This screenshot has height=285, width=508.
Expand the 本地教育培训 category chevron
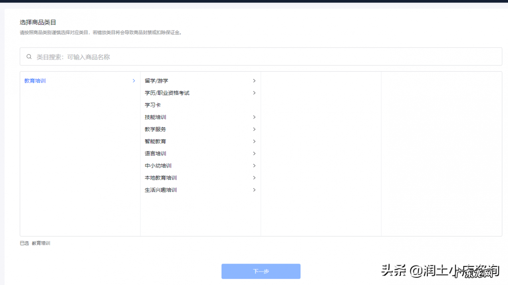[x=254, y=178]
